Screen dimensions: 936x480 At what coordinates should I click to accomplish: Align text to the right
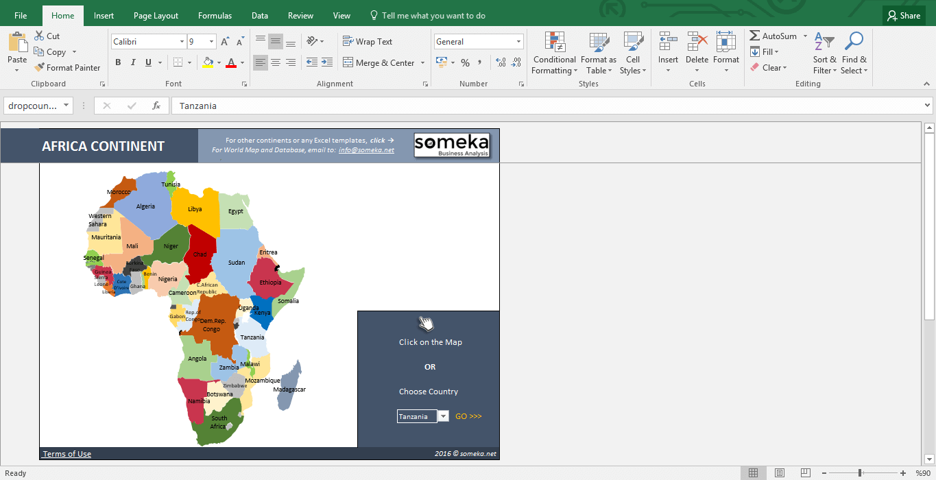(291, 62)
